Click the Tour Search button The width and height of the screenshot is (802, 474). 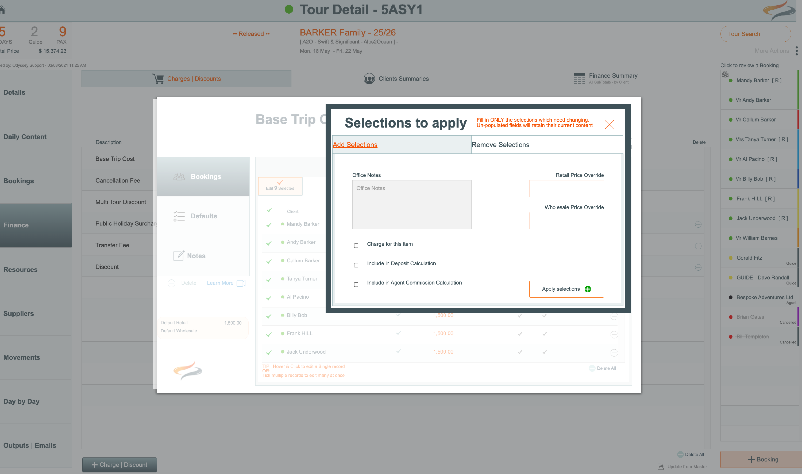point(755,34)
